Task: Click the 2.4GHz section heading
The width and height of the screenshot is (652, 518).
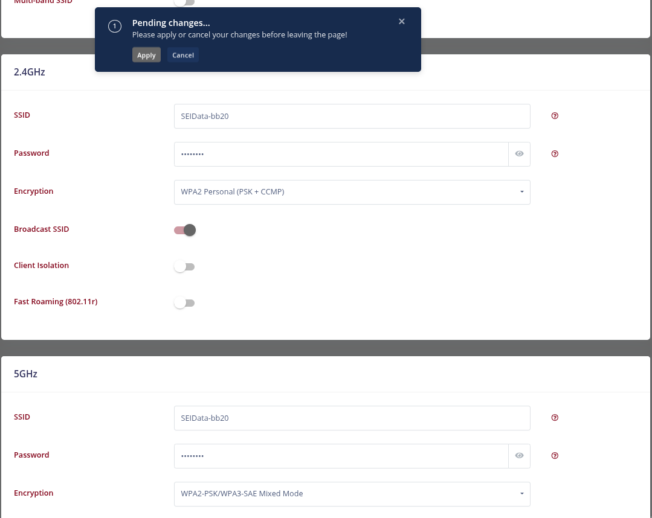Action: click(x=29, y=72)
